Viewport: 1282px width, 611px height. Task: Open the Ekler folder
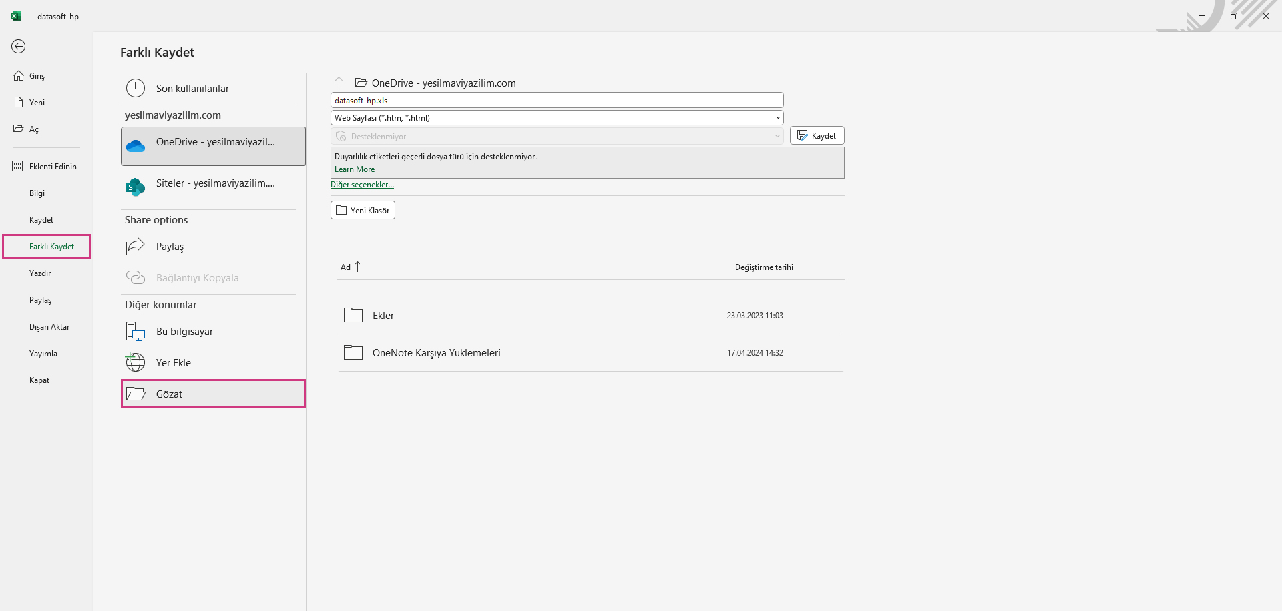383,316
